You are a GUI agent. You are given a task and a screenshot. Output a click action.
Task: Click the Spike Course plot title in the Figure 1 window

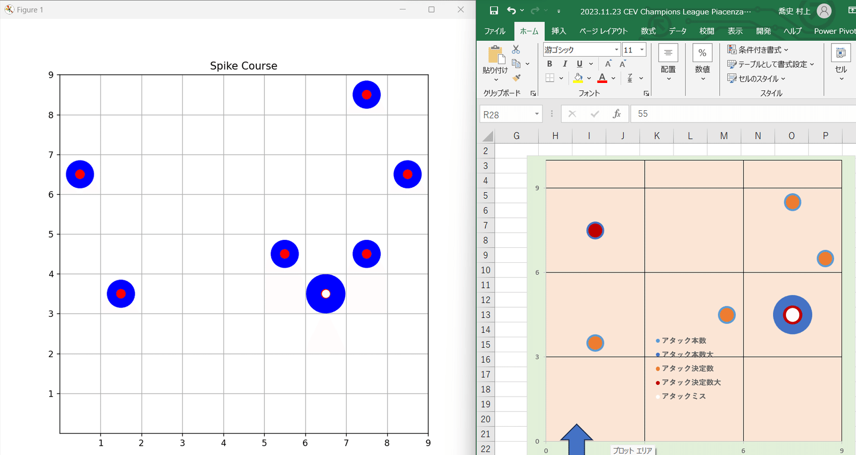pos(243,66)
